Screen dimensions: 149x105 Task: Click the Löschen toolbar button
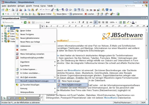(x=89, y=14)
